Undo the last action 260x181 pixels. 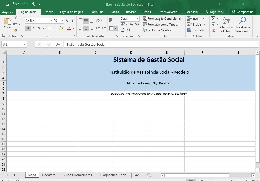(15, 4)
